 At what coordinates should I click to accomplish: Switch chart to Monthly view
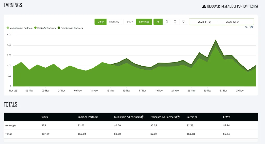click(x=114, y=22)
